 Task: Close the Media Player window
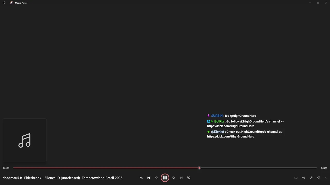pyautogui.click(x=326, y=3)
